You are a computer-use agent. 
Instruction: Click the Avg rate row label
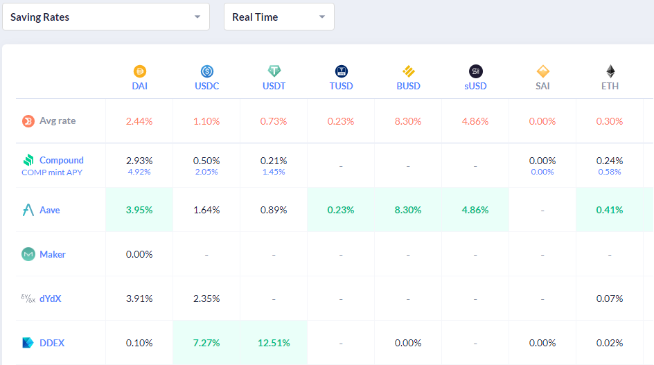(x=58, y=121)
